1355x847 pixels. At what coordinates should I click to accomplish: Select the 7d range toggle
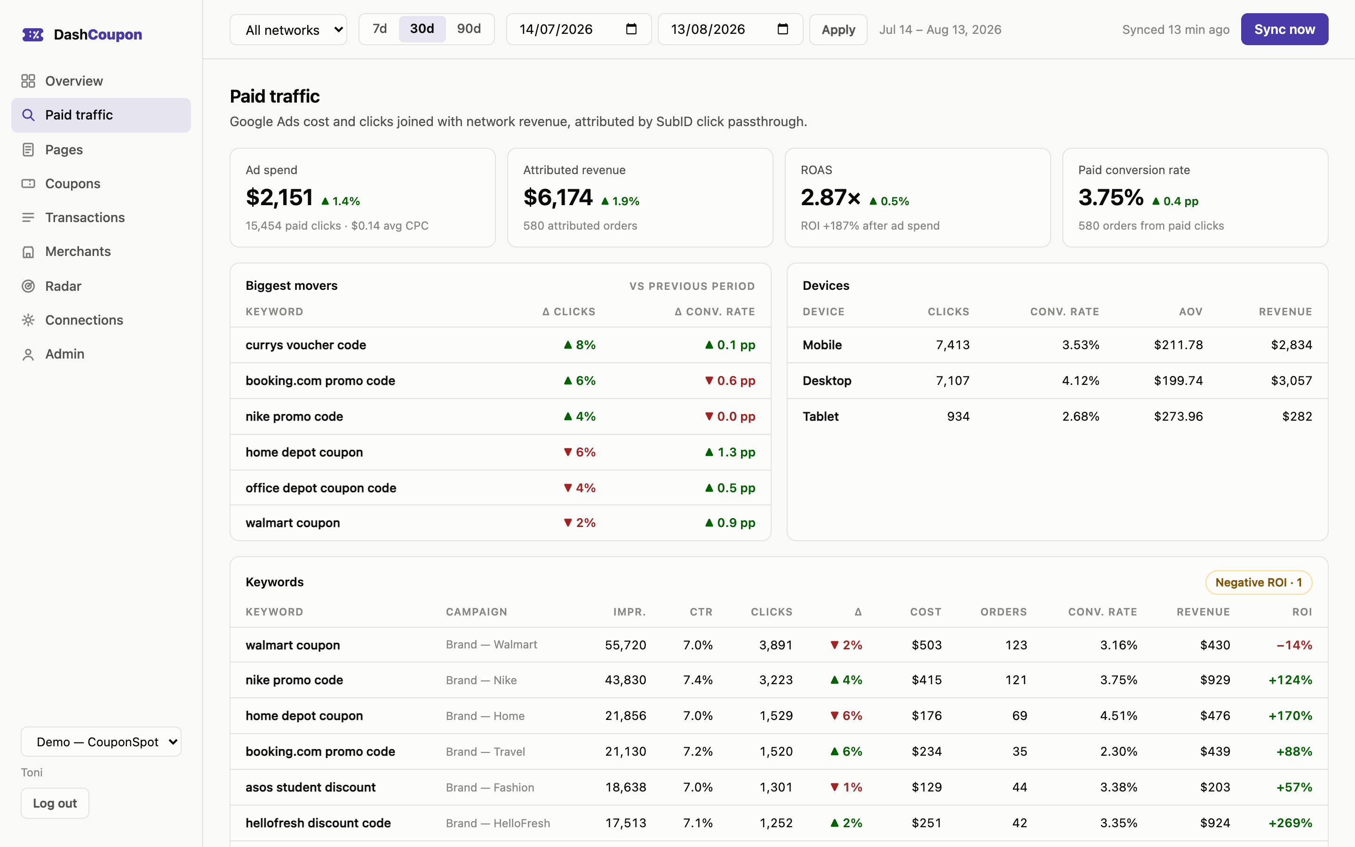[380, 29]
